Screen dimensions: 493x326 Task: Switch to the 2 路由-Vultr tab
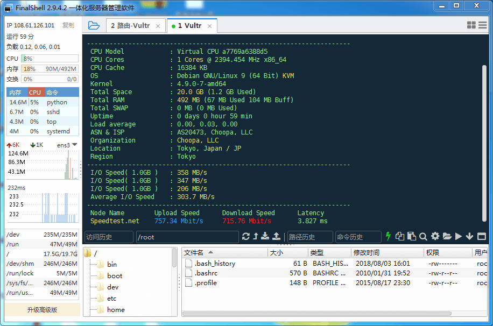click(x=130, y=26)
